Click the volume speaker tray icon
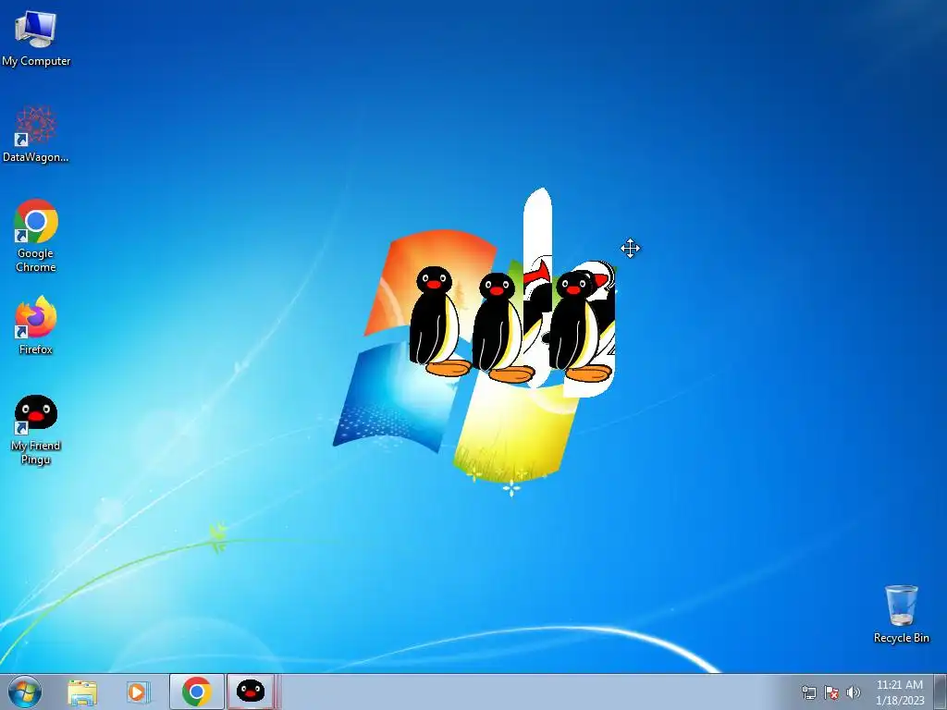Image resolution: width=947 pixels, height=710 pixels. click(x=854, y=692)
